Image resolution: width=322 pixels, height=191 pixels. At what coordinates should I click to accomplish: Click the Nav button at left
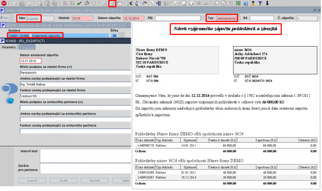coord(5,18)
